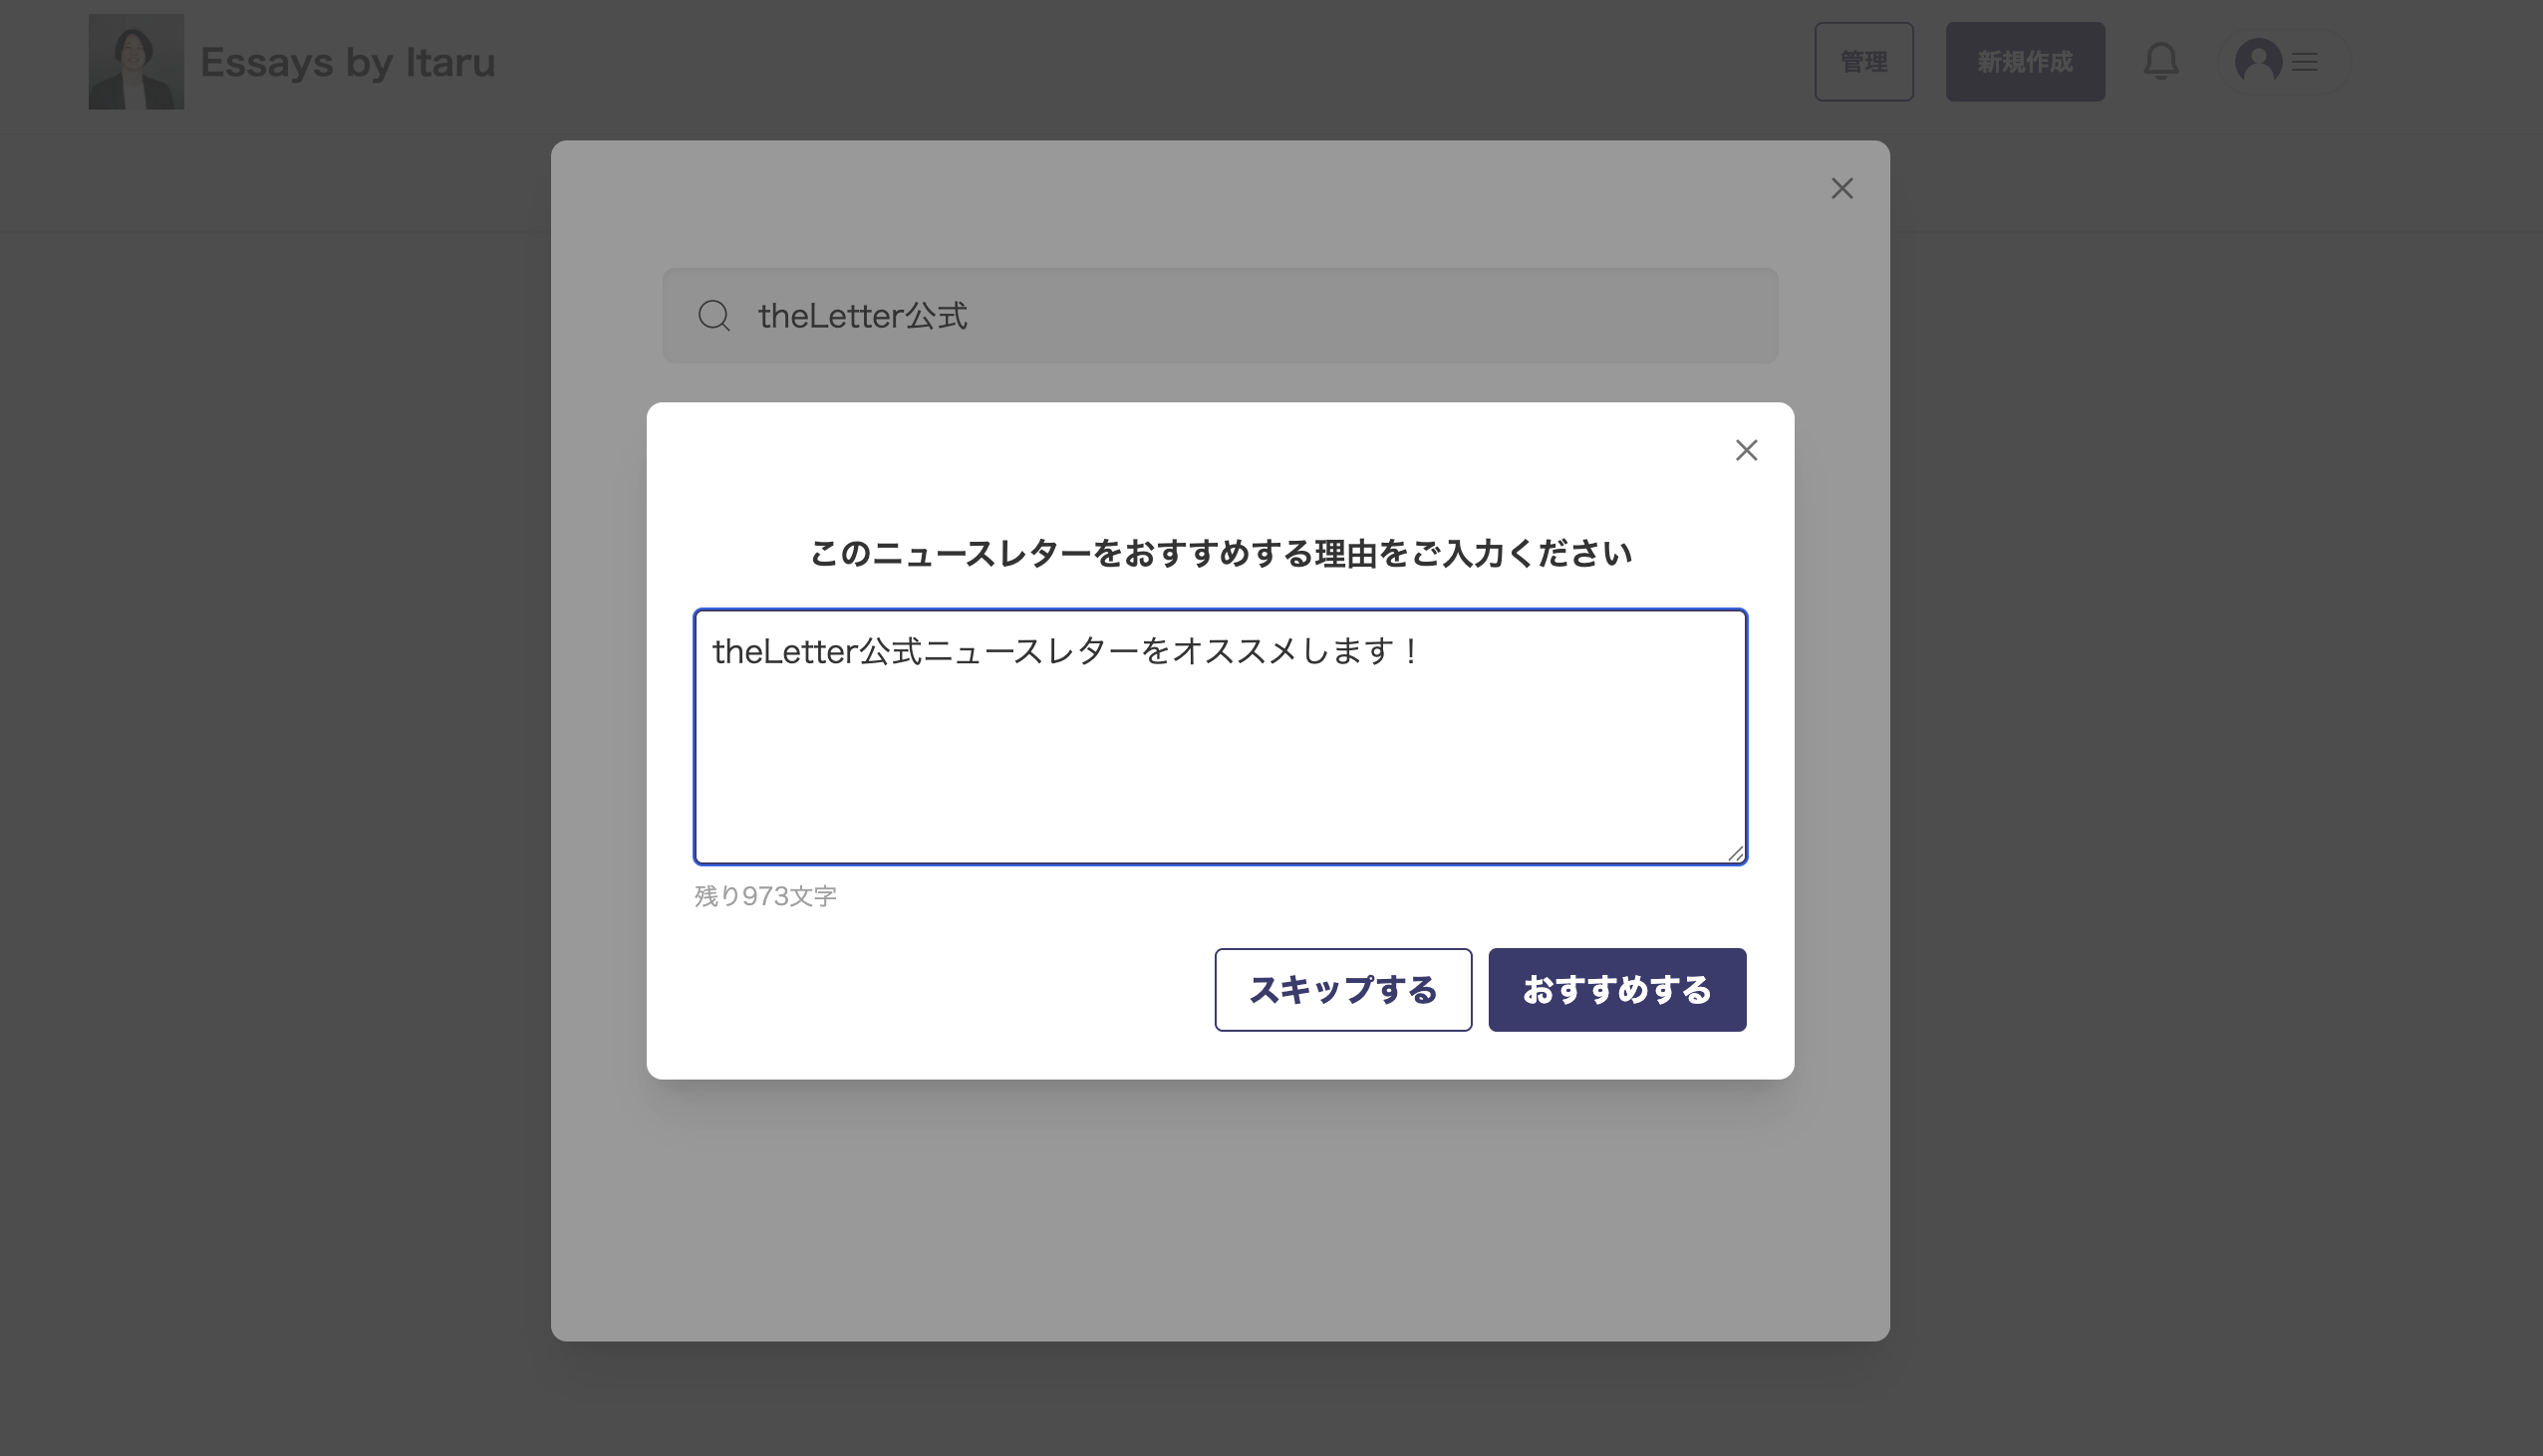This screenshot has height=1456, width=2543.
Task: Click the dialog heading about おすすめする理由
Action: 1220,553
